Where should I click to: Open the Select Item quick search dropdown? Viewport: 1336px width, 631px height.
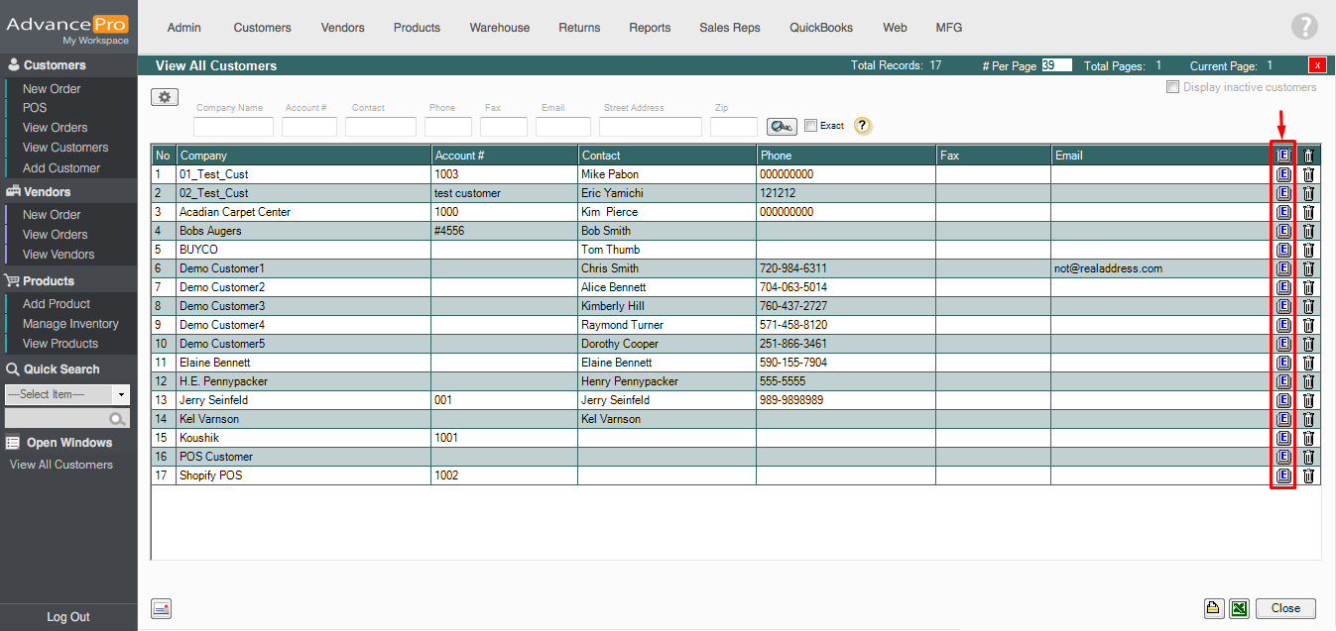click(x=67, y=394)
